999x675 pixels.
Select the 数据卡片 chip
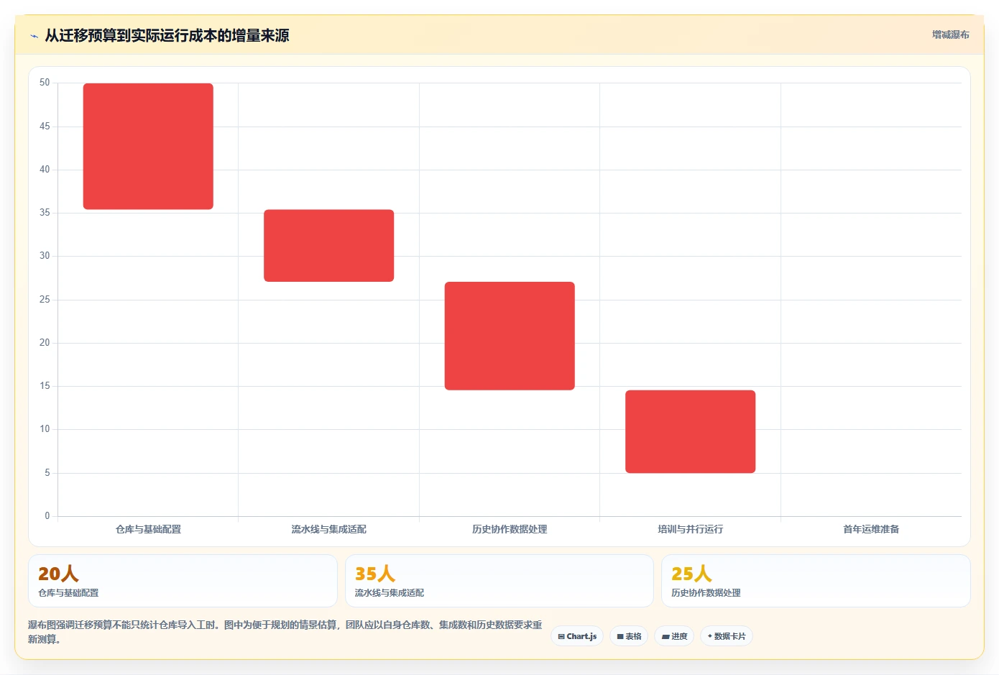[x=727, y=636]
